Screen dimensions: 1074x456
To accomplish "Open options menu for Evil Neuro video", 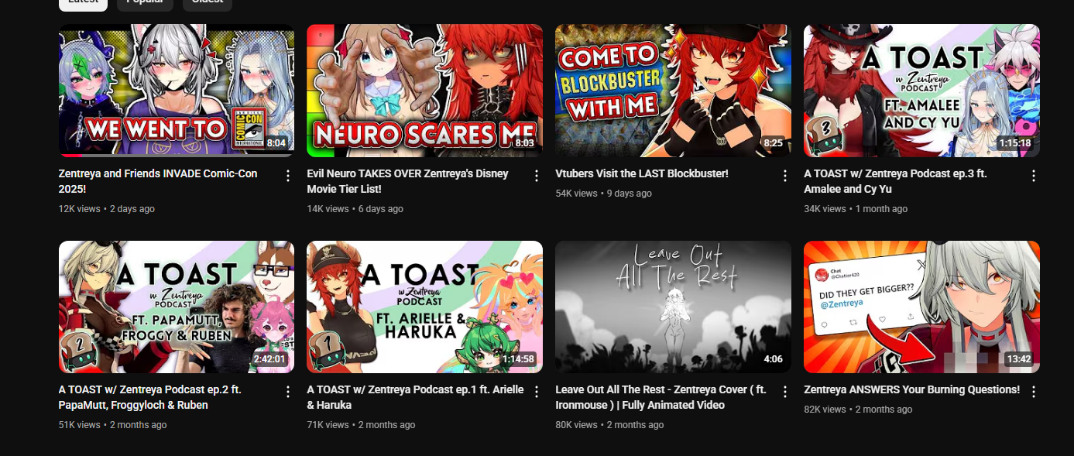I will (x=537, y=176).
